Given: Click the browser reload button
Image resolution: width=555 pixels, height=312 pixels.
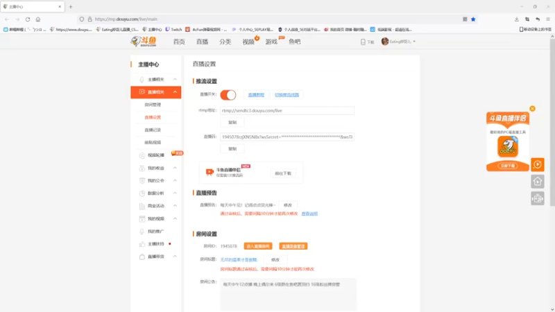Looking at the screenshot, I should [28, 19].
